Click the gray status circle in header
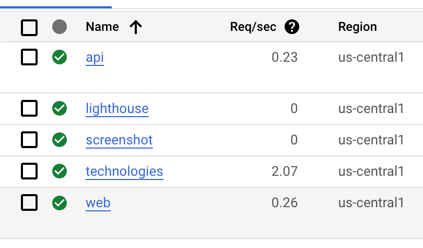Viewport: 423px width, 248px height. click(60, 27)
